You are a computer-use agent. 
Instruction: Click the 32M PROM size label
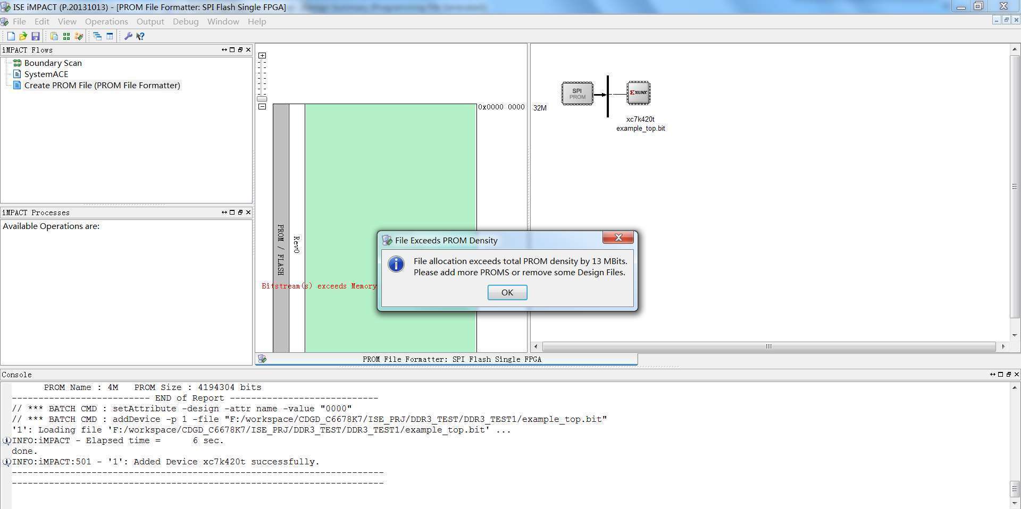(x=540, y=108)
